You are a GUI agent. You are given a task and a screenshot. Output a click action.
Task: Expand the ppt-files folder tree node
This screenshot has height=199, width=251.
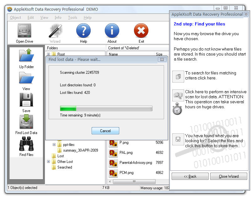(54, 145)
